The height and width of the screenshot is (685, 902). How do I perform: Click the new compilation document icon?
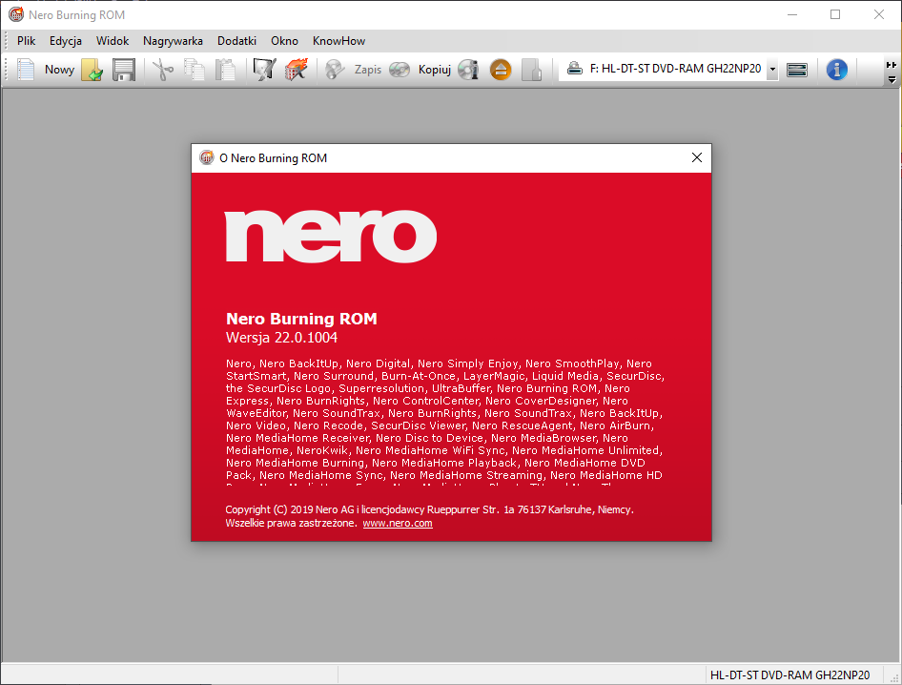(x=26, y=70)
